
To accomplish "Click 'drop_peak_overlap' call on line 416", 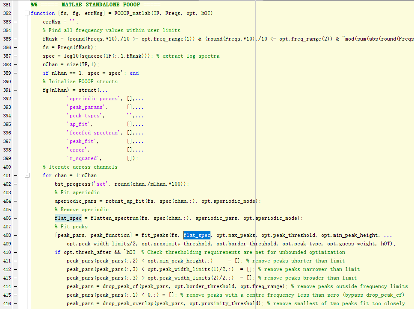I will tap(128, 303).
